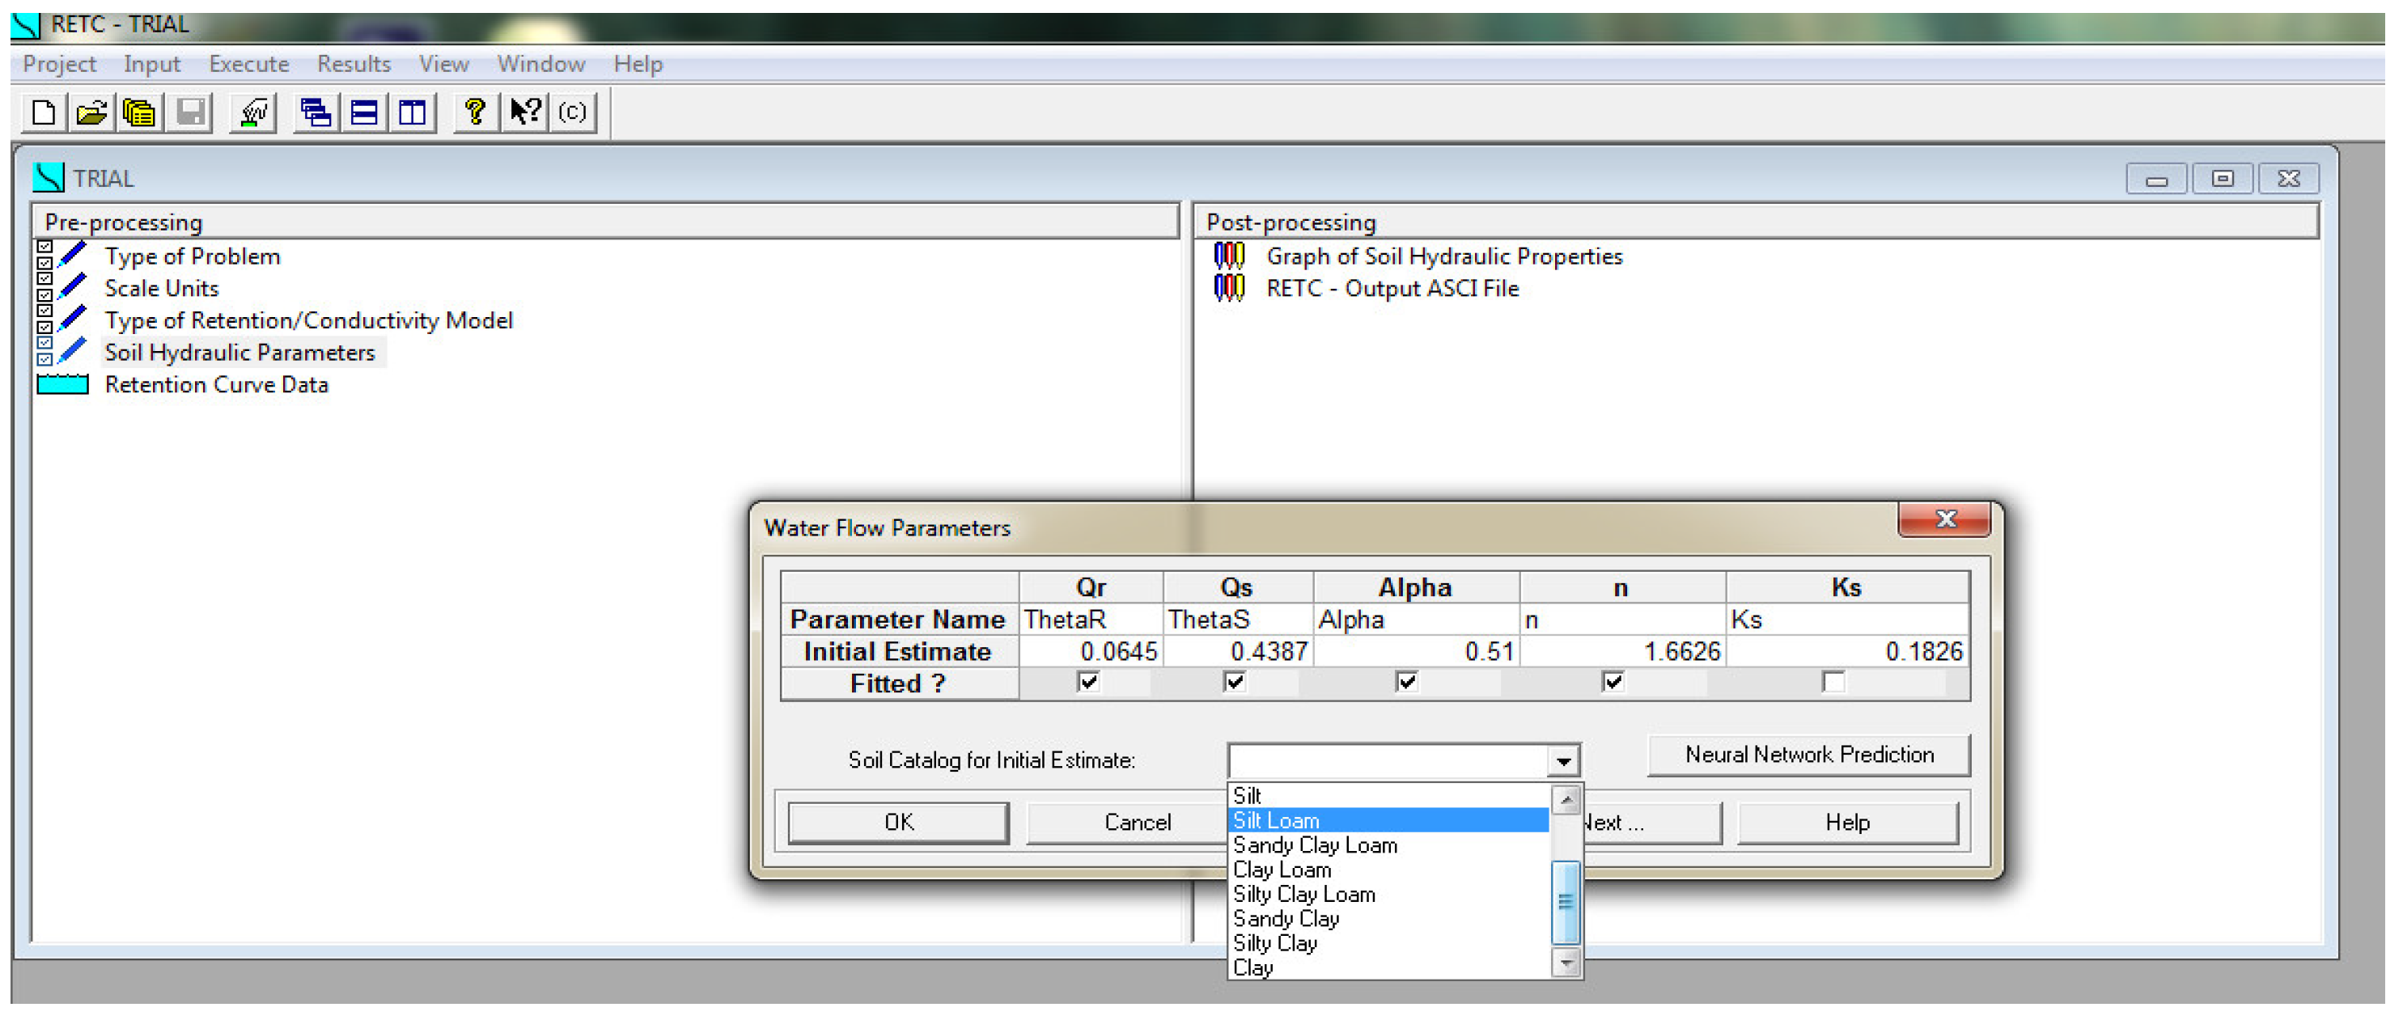Click the Neural Network Prediction button
The width and height of the screenshot is (2403, 1020).
tap(1808, 755)
